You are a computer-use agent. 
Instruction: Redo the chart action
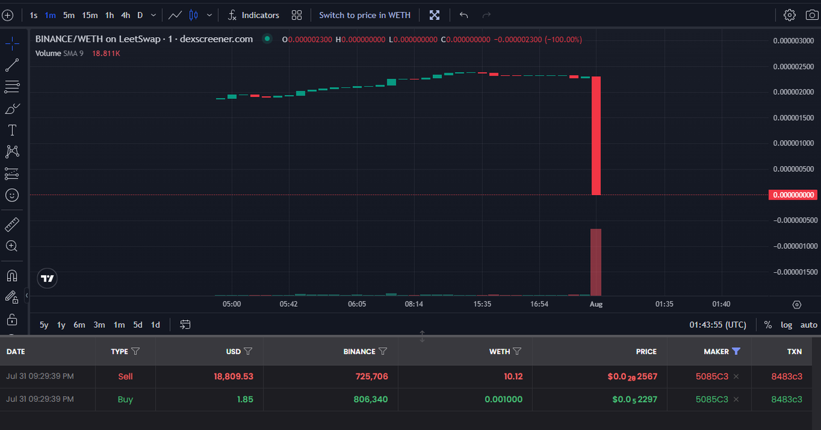point(486,15)
